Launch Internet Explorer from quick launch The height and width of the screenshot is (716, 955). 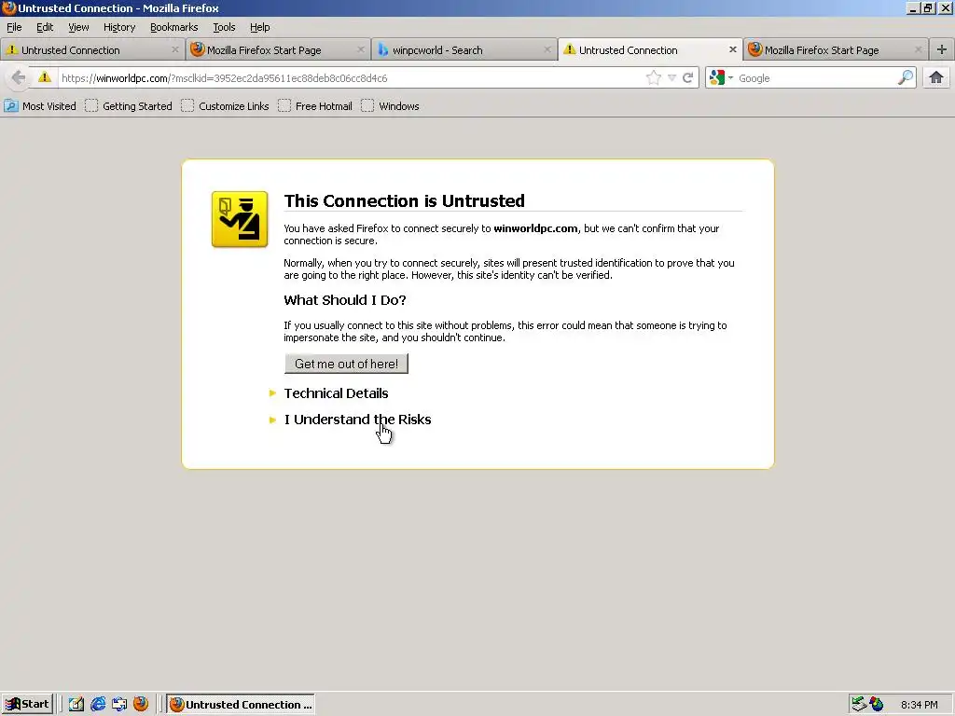(98, 704)
